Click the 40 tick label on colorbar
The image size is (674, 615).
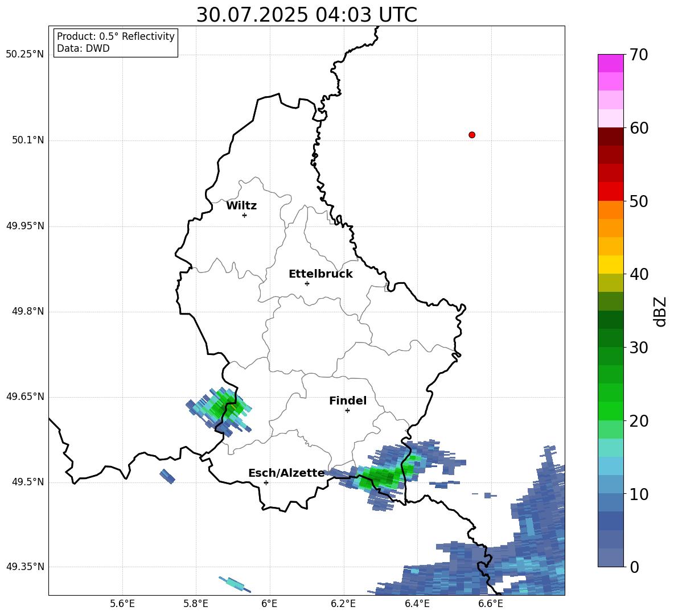tap(639, 274)
